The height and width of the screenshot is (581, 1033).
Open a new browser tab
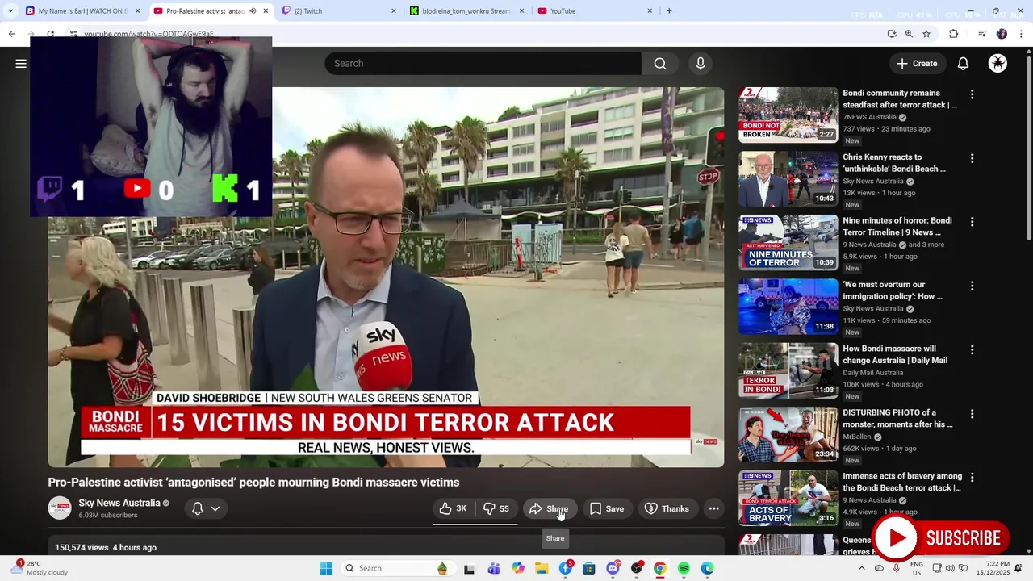(669, 11)
